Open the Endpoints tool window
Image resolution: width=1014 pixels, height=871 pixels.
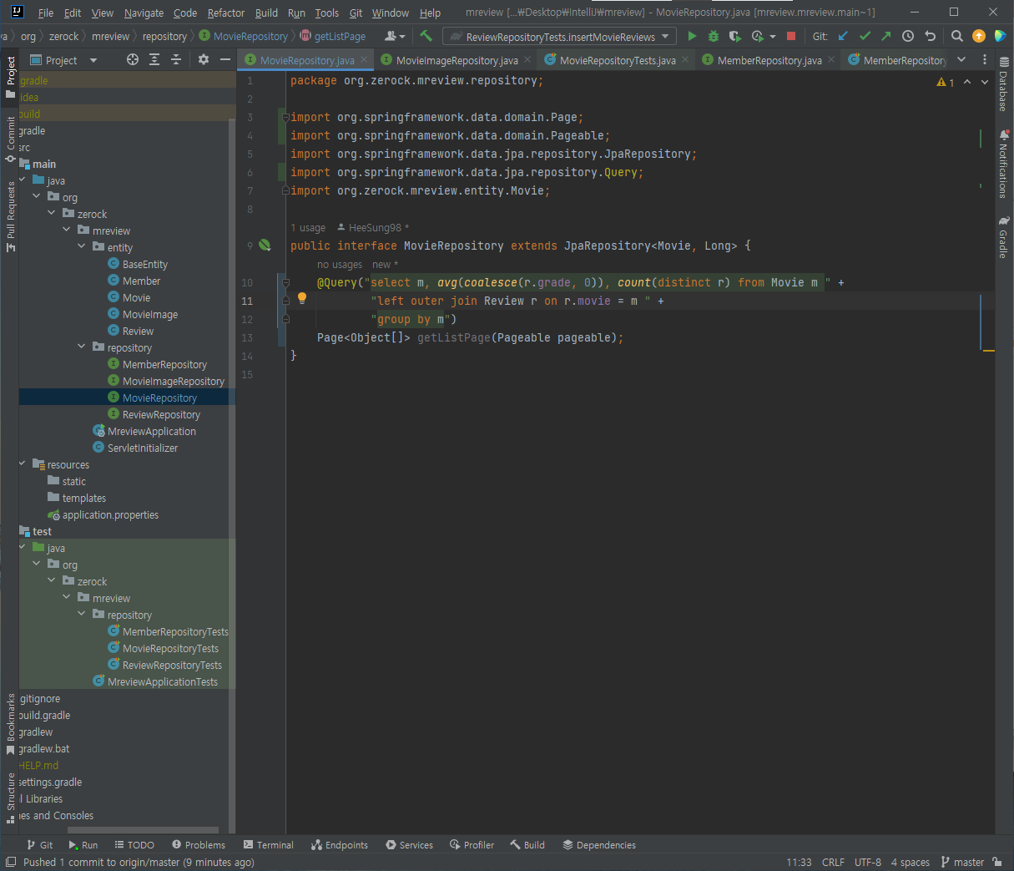[x=340, y=845]
